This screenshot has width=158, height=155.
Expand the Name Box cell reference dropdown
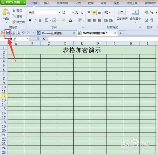click(27, 39)
